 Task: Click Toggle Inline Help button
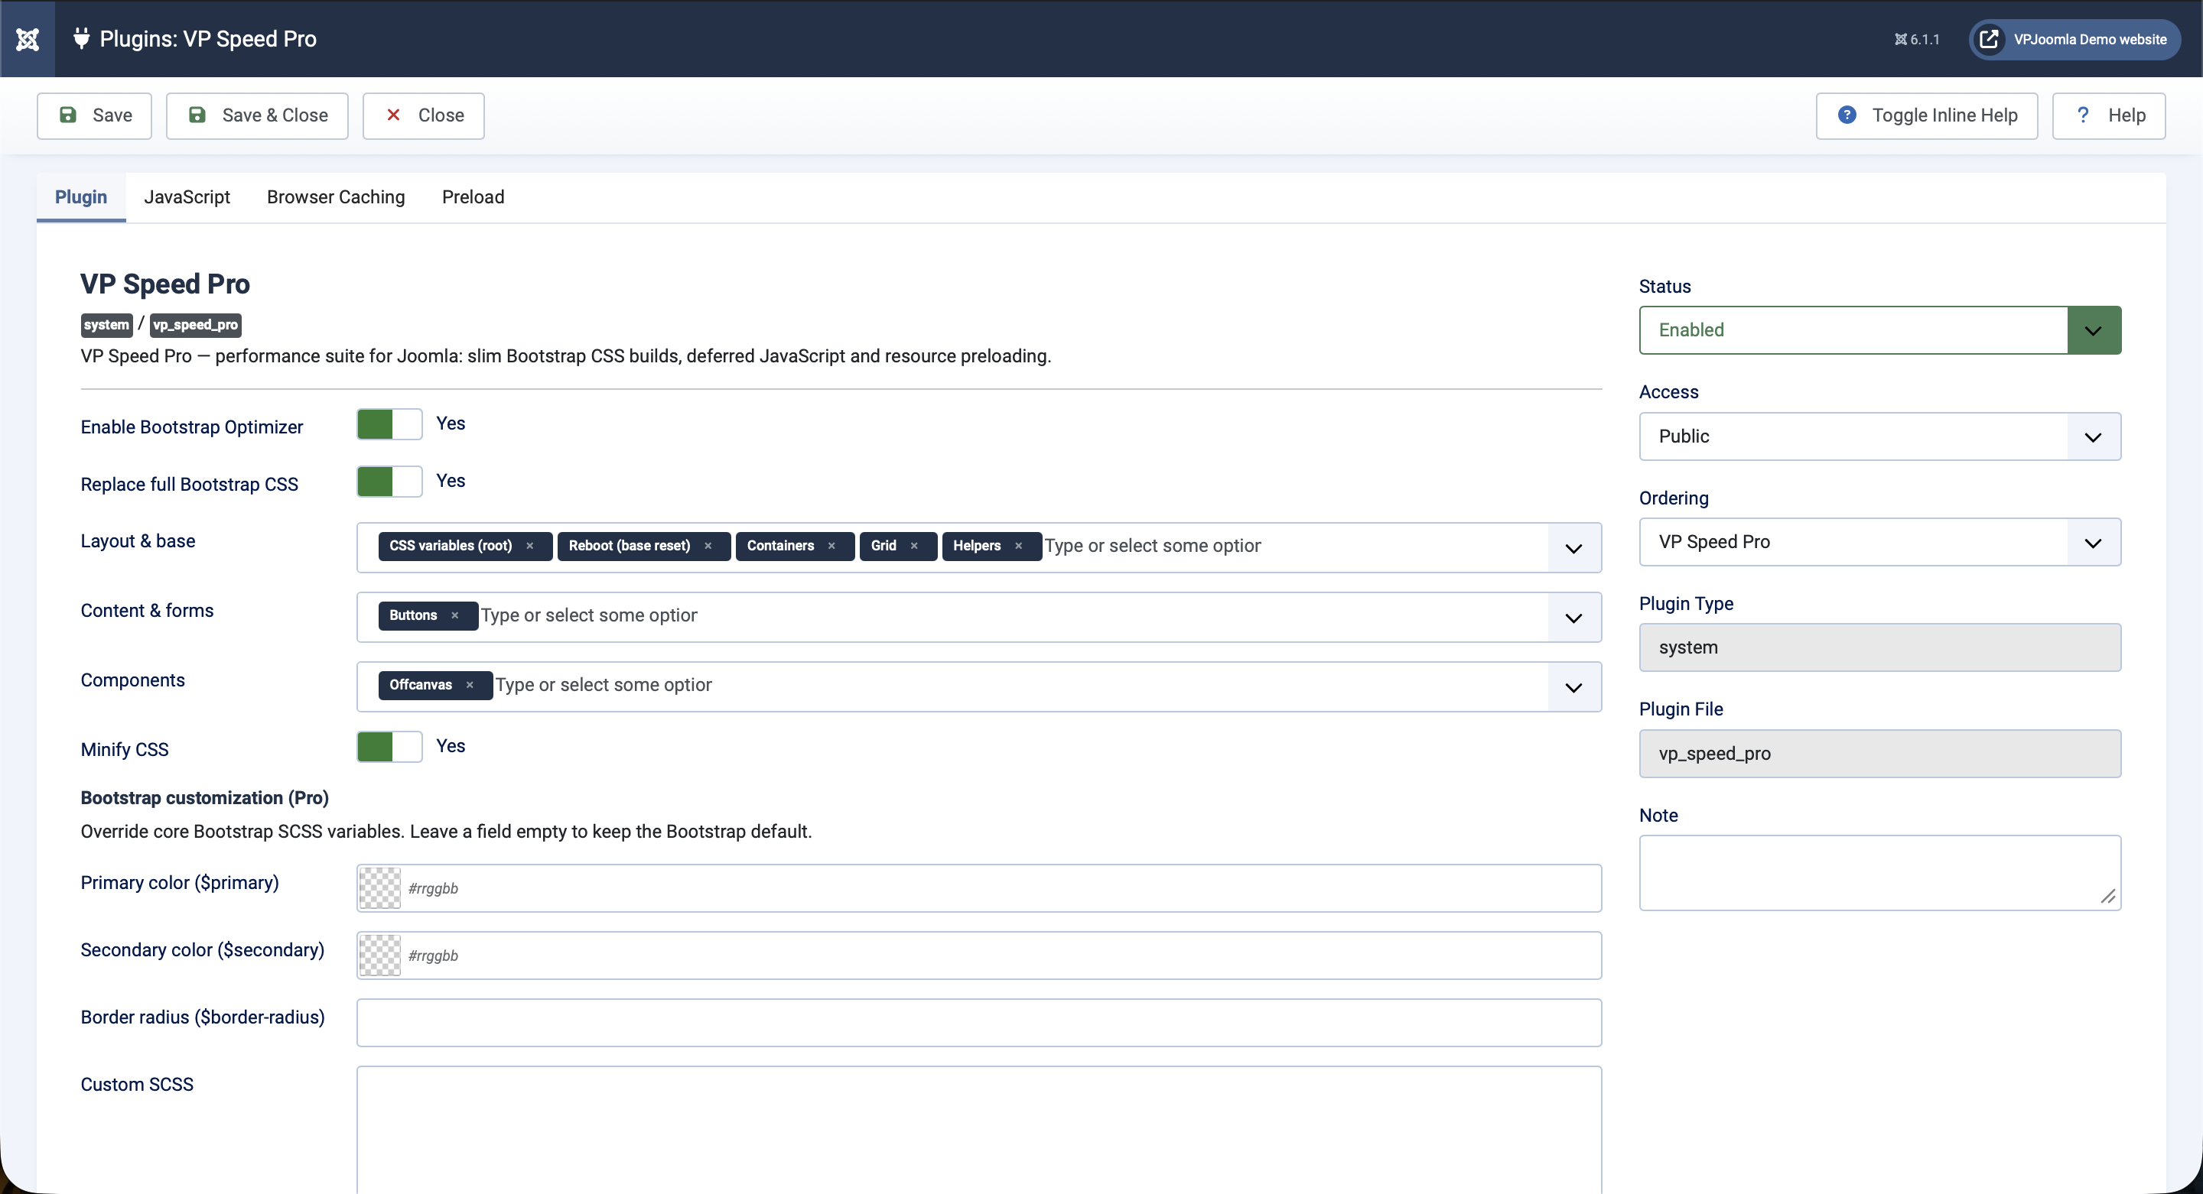(x=1927, y=116)
